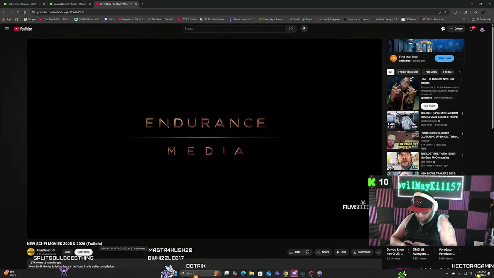
Task: Click the Ask button
Action: click(341, 252)
